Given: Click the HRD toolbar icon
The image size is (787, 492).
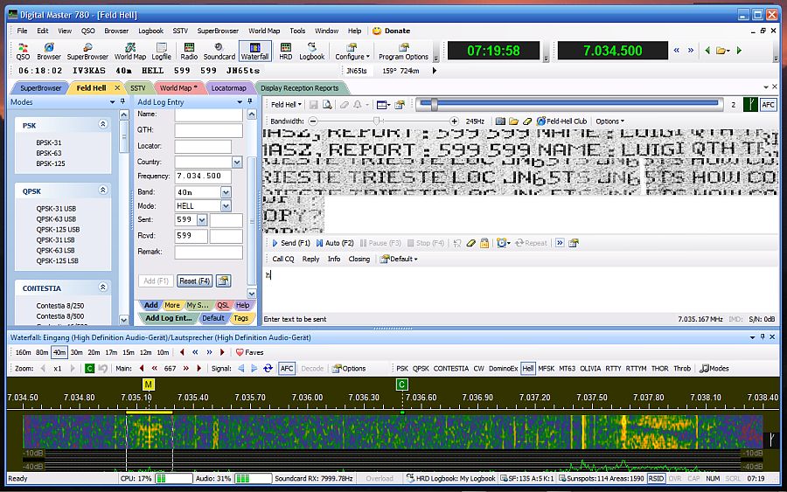Looking at the screenshot, I should point(285,51).
